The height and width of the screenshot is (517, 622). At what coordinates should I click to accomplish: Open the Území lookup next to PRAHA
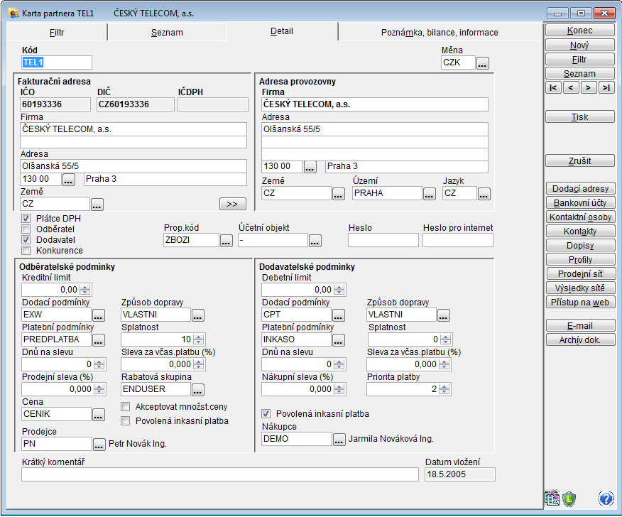[429, 194]
